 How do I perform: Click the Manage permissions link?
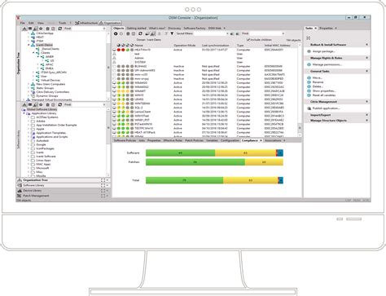click(327, 64)
